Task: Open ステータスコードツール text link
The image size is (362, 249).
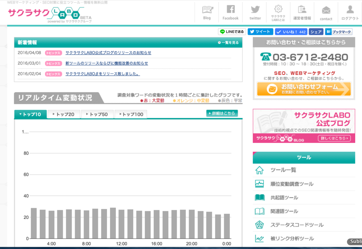Action: 297,225
